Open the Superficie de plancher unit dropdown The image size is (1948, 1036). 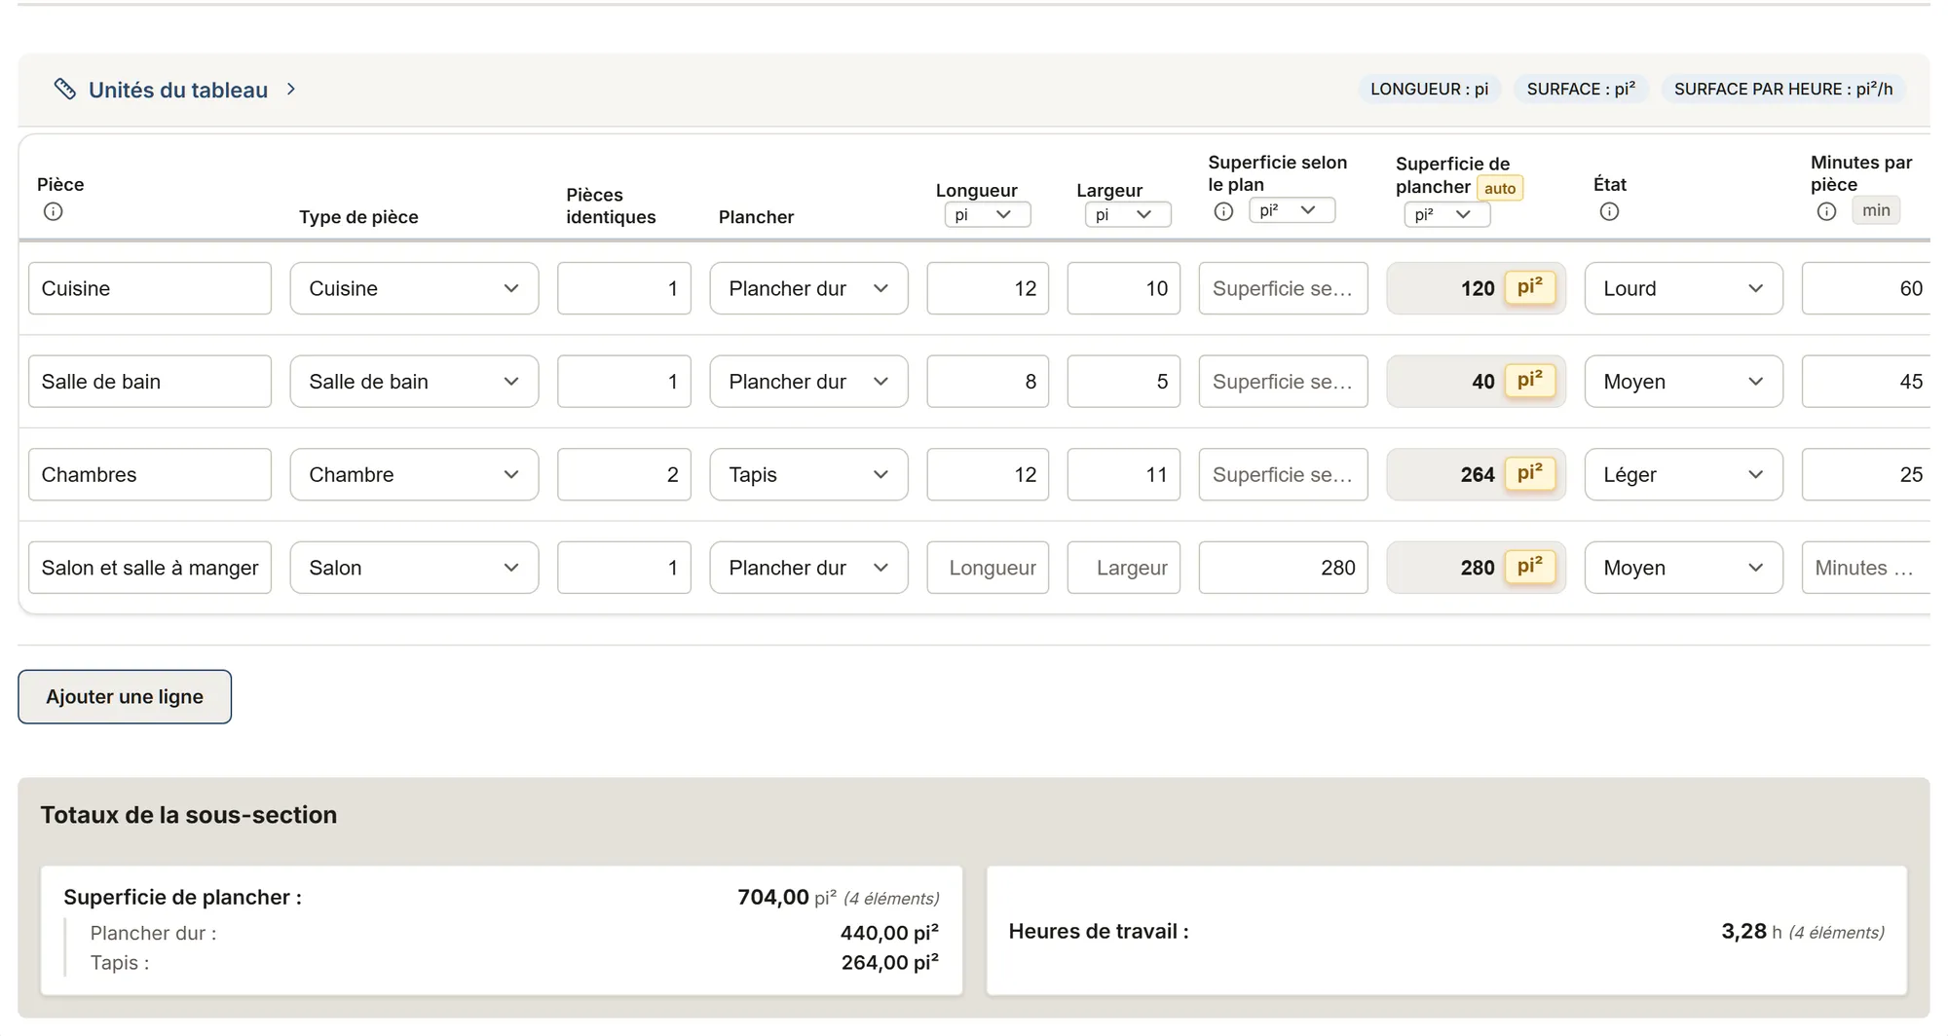1447,215
